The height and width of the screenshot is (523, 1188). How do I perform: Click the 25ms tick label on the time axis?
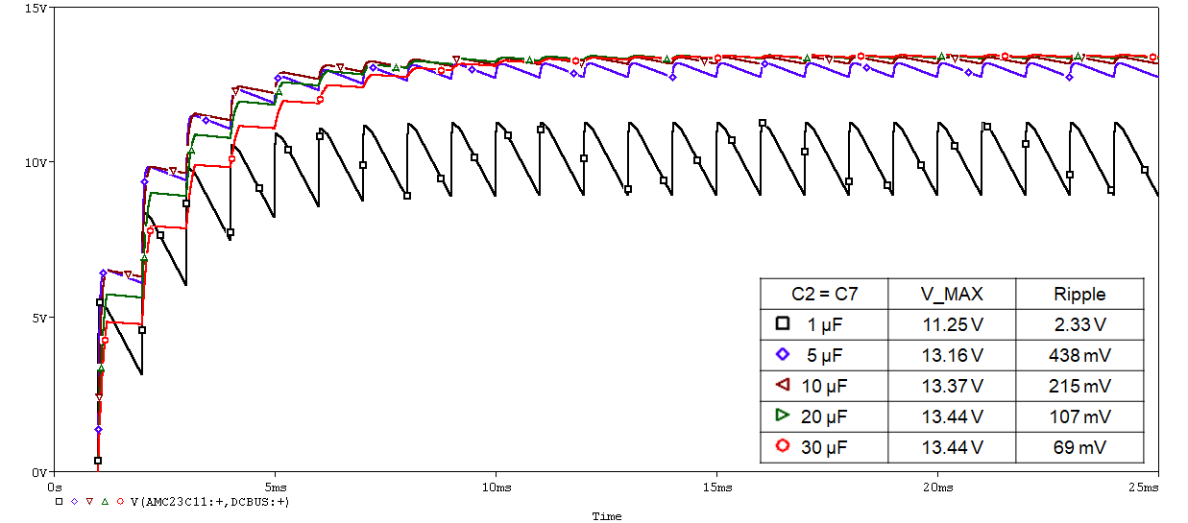(x=1144, y=487)
